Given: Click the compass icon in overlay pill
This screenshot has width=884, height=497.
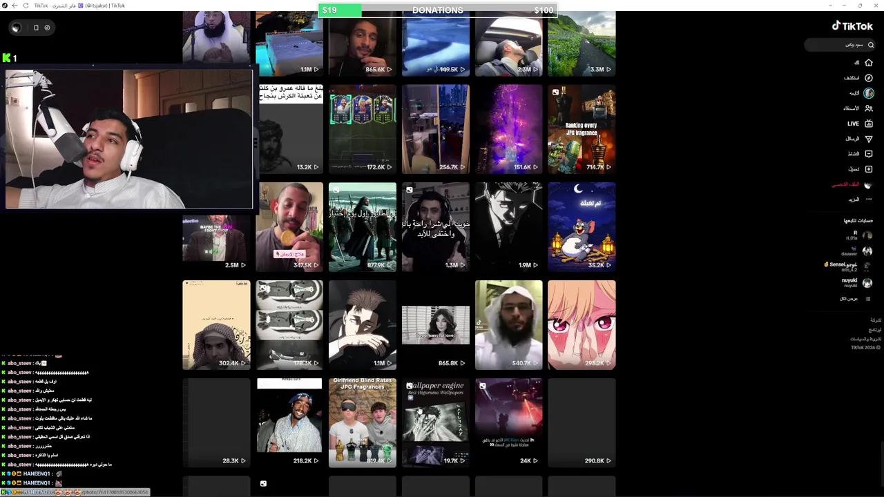Looking at the screenshot, I should point(47,28).
